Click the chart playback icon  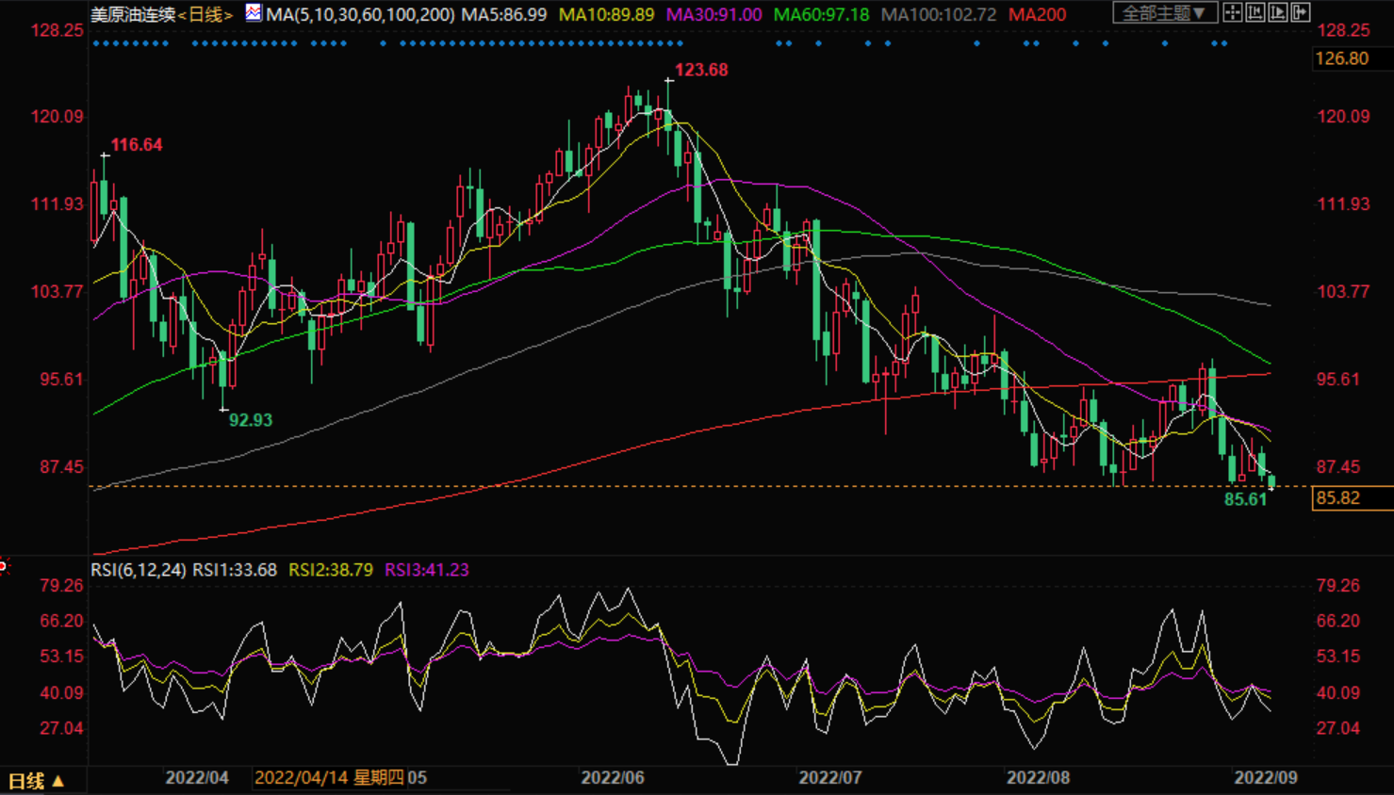pyautogui.click(x=1277, y=12)
